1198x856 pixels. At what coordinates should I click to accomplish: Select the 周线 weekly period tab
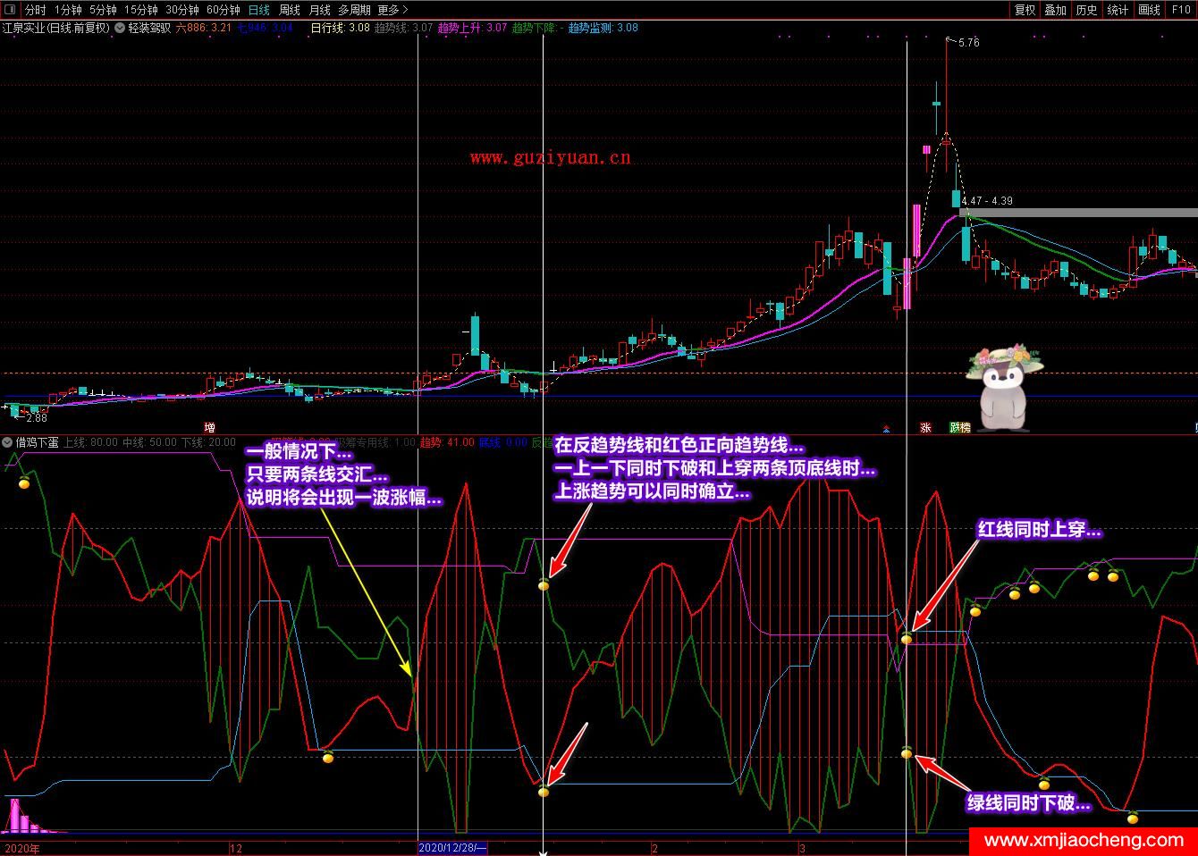point(289,10)
